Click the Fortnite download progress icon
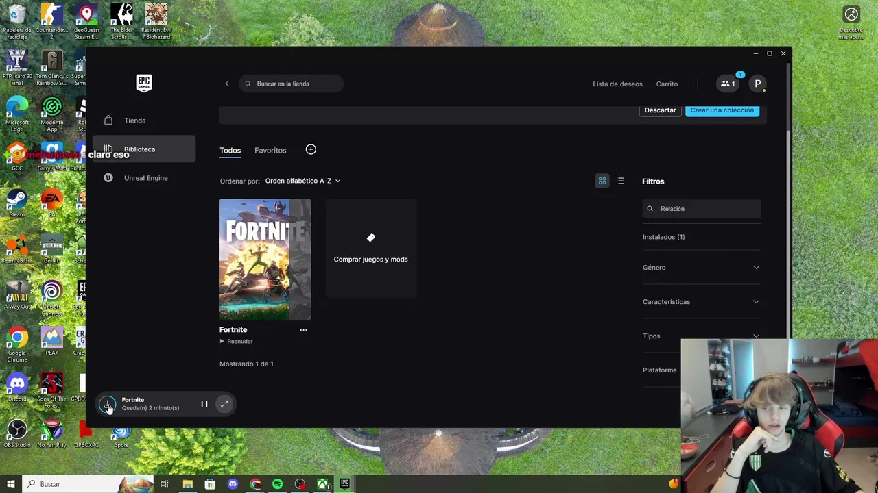Image resolution: width=878 pixels, height=493 pixels. tap(108, 404)
